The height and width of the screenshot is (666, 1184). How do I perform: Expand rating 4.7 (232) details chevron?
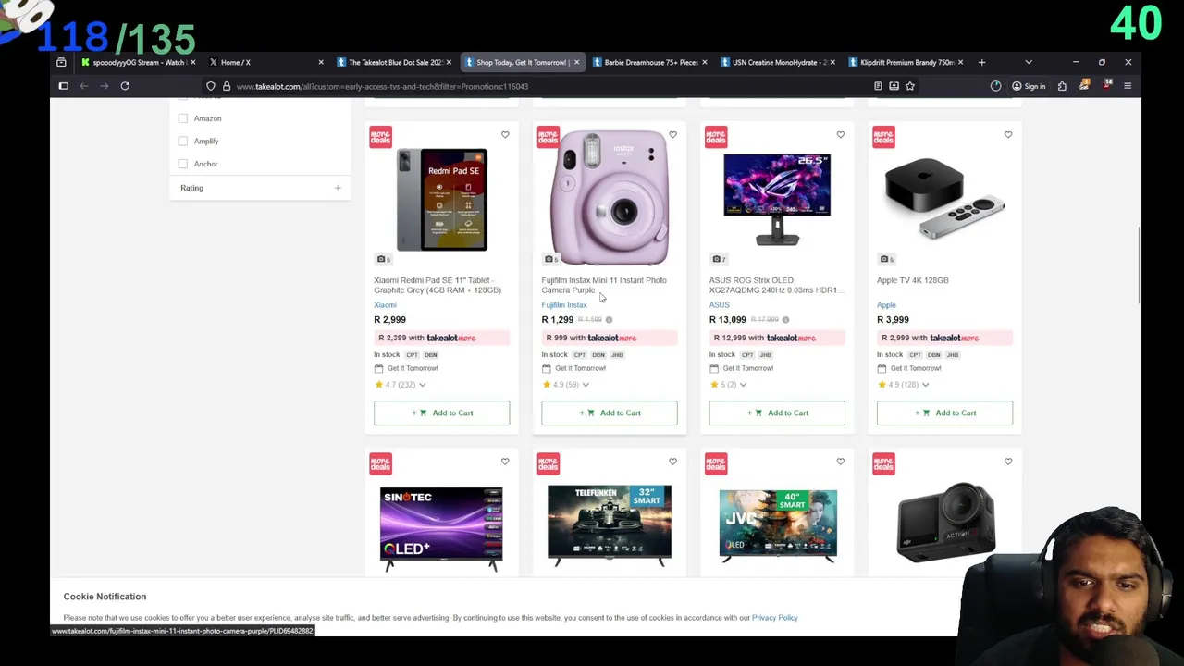tap(423, 385)
